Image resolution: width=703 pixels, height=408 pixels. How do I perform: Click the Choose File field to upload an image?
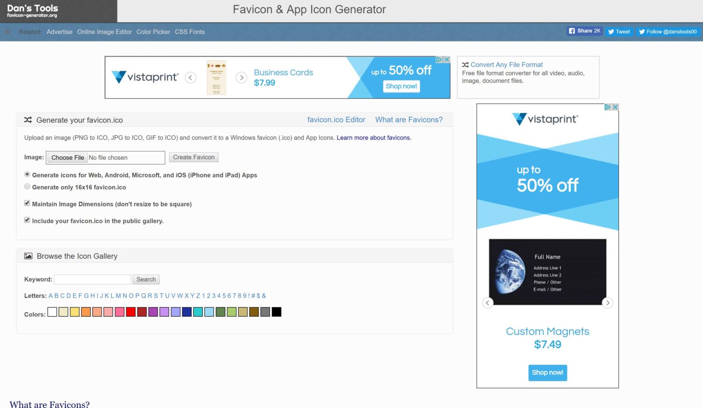(x=68, y=157)
